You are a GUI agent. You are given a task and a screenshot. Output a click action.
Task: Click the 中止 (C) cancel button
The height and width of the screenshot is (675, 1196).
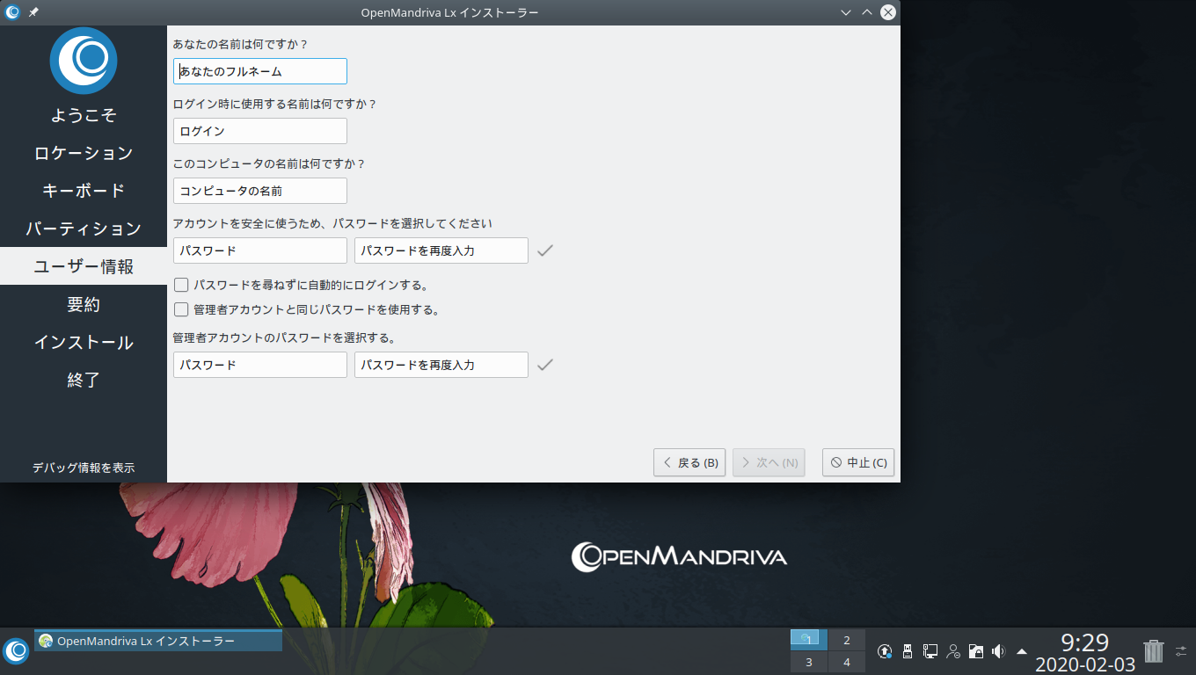[x=858, y=462]
